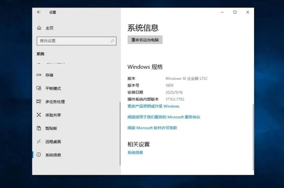Image resolution: width=284 pixels, height=188 pixels.
Task: Open 系统信息 link under 相关设置
Action: 135,153
